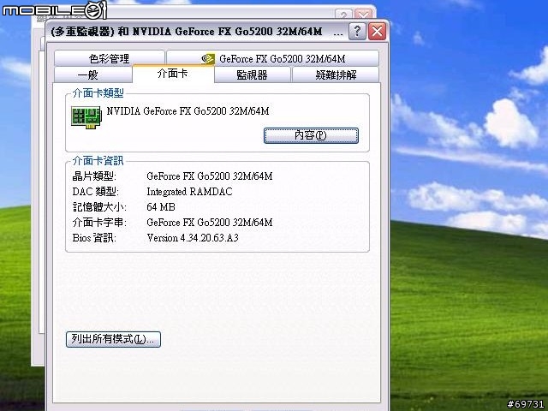Click the 64 MB memory size value

(x=161, y=207)
